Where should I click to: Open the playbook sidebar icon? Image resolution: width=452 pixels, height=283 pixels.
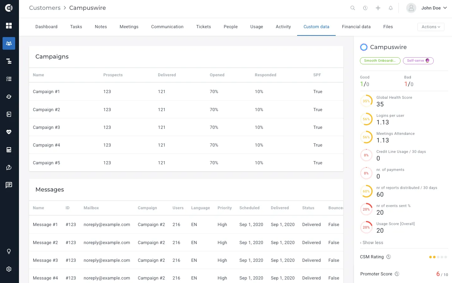point(9,114)
